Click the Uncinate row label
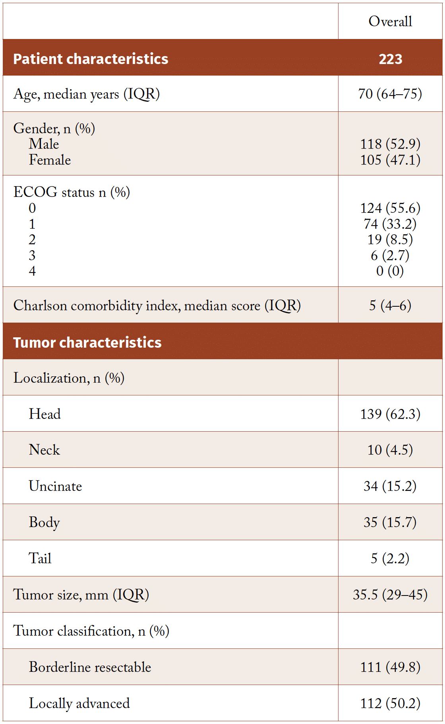The height and width of the screenshot is (724, 445). click(x=55, y=486)
